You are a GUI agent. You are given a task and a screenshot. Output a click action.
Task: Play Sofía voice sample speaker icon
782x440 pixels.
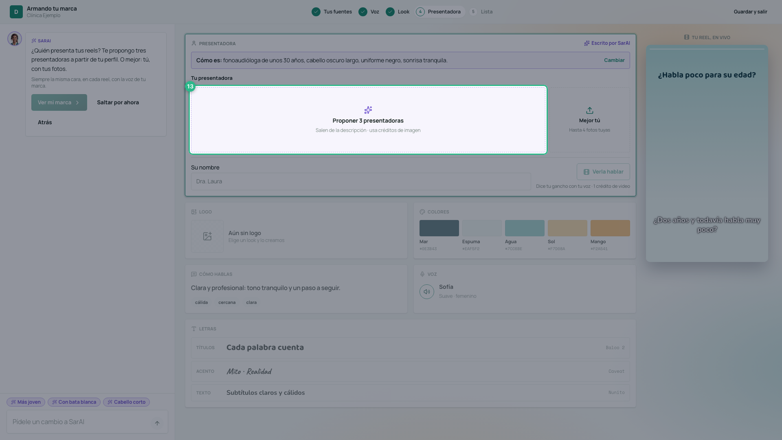(x=427, y=292)
